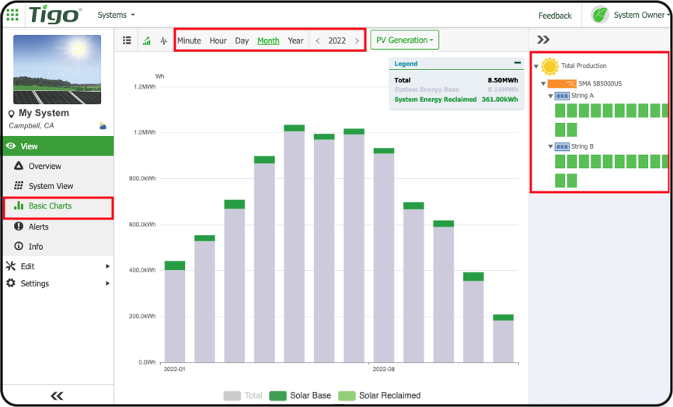
Task: Collapse right panel with double chevron
Action: click(543, 40)
